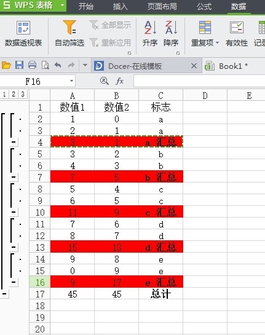Image resolution: width=265 pixels, height=335 pixels.
Task: Click the select-all corner cell
Action: 40,95
